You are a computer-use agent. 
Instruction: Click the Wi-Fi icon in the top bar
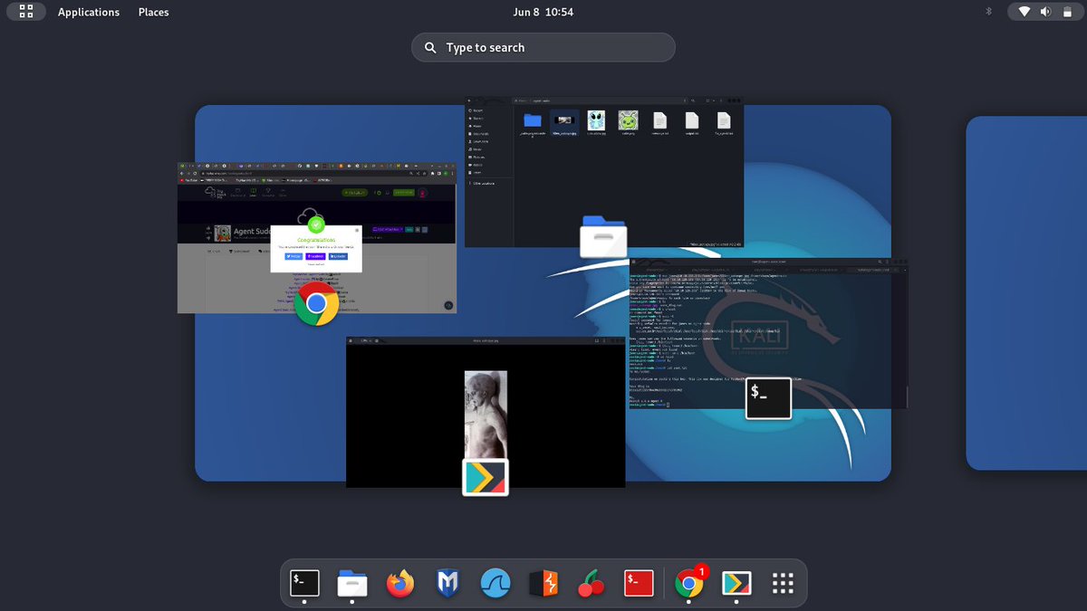1024,12
